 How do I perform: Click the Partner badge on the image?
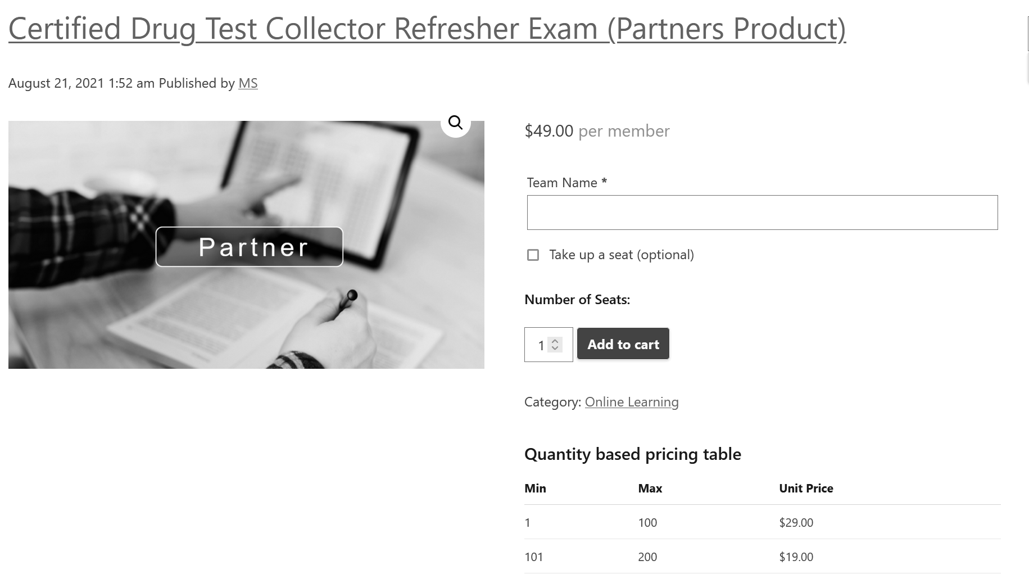[x=249, y=247]
